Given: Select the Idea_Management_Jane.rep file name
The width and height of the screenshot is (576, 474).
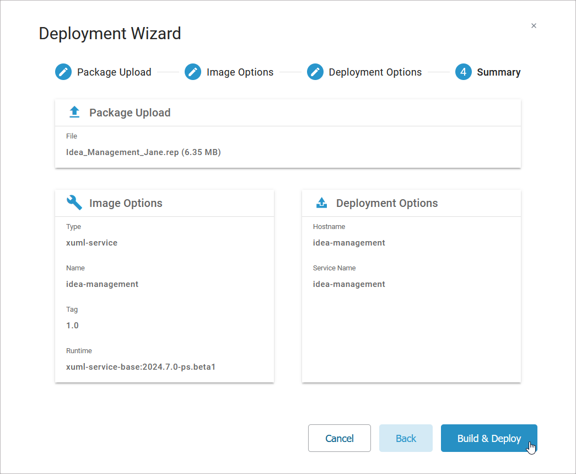Looking at the screenshot, I should [x=143, y=152].
